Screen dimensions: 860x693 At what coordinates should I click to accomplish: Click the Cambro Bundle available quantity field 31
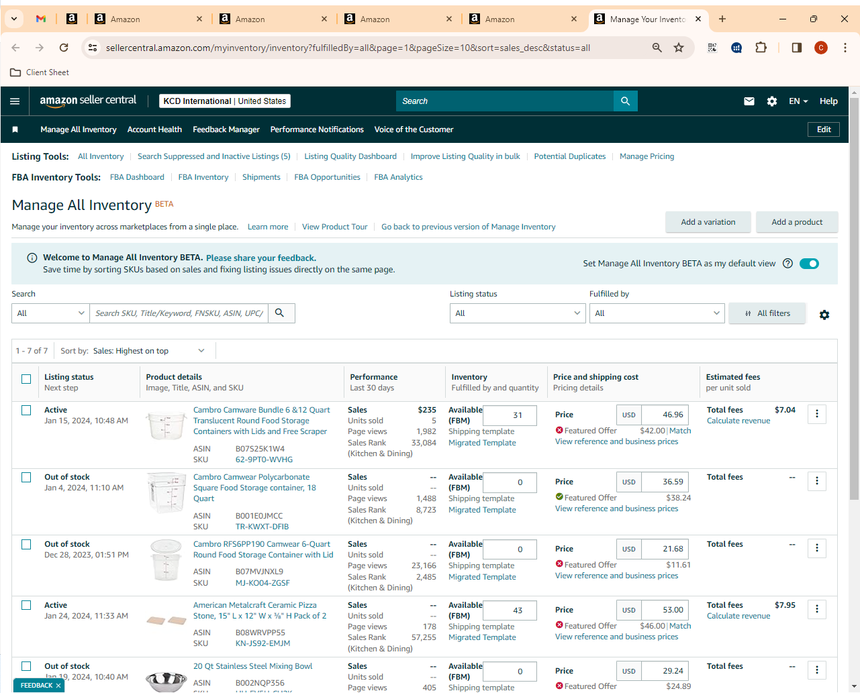[x=510, y=415]
